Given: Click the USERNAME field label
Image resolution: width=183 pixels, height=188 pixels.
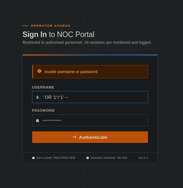Looking at the screenshot, I should (x=43, y=87).
